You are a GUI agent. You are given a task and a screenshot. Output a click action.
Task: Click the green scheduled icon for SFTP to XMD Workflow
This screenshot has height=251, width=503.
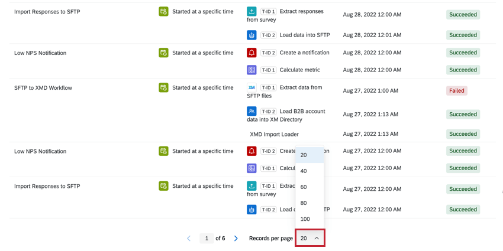(163, 87)
